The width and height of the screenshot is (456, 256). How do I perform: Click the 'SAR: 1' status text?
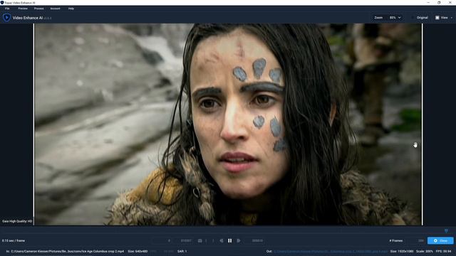[x=182, y=251]
